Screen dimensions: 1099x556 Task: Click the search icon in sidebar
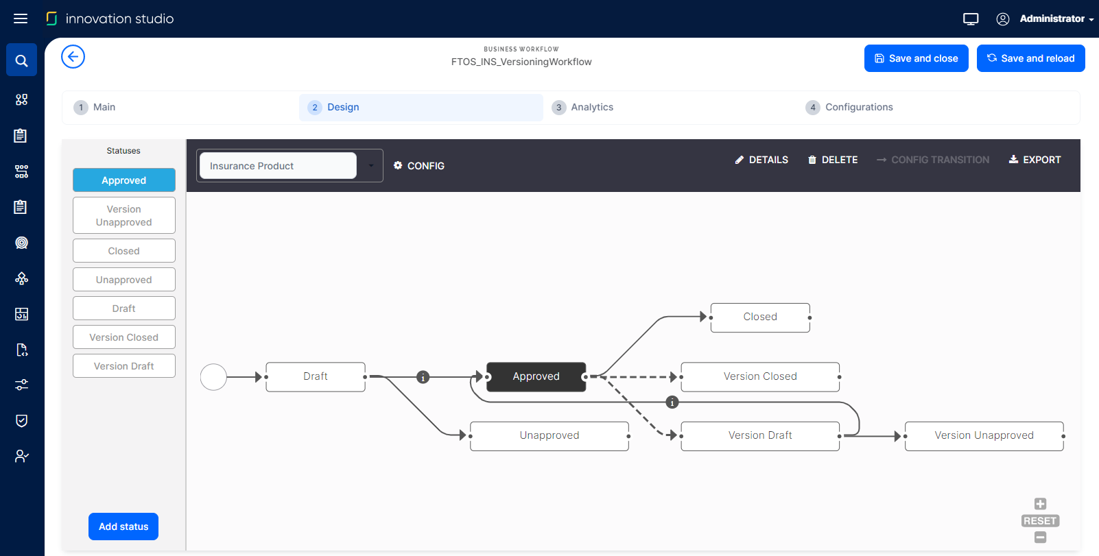(21, 60)
